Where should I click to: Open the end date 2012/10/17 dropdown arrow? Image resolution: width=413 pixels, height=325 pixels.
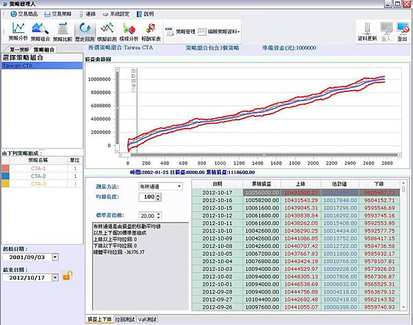pos(55,278)
